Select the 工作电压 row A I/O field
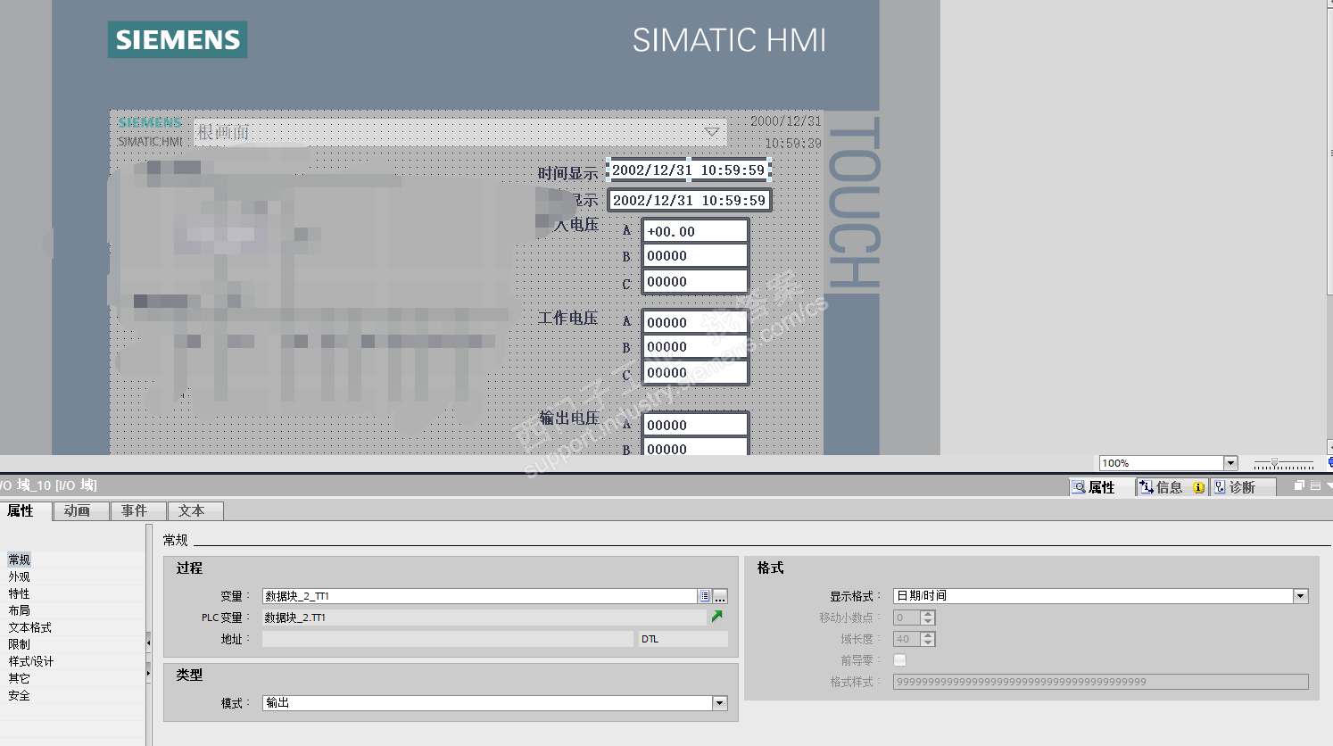 [x=695, y=322]
